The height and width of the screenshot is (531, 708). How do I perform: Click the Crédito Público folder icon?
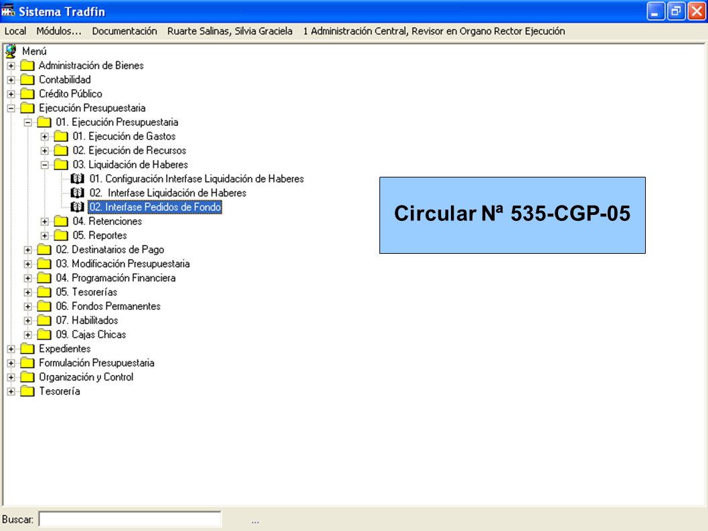[x=27, y=94]
